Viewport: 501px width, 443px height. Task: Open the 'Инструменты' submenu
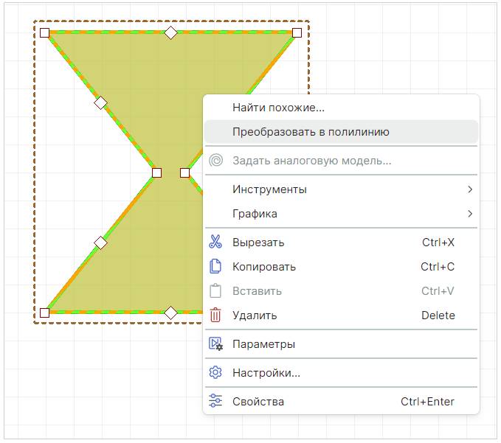[341, 189]
